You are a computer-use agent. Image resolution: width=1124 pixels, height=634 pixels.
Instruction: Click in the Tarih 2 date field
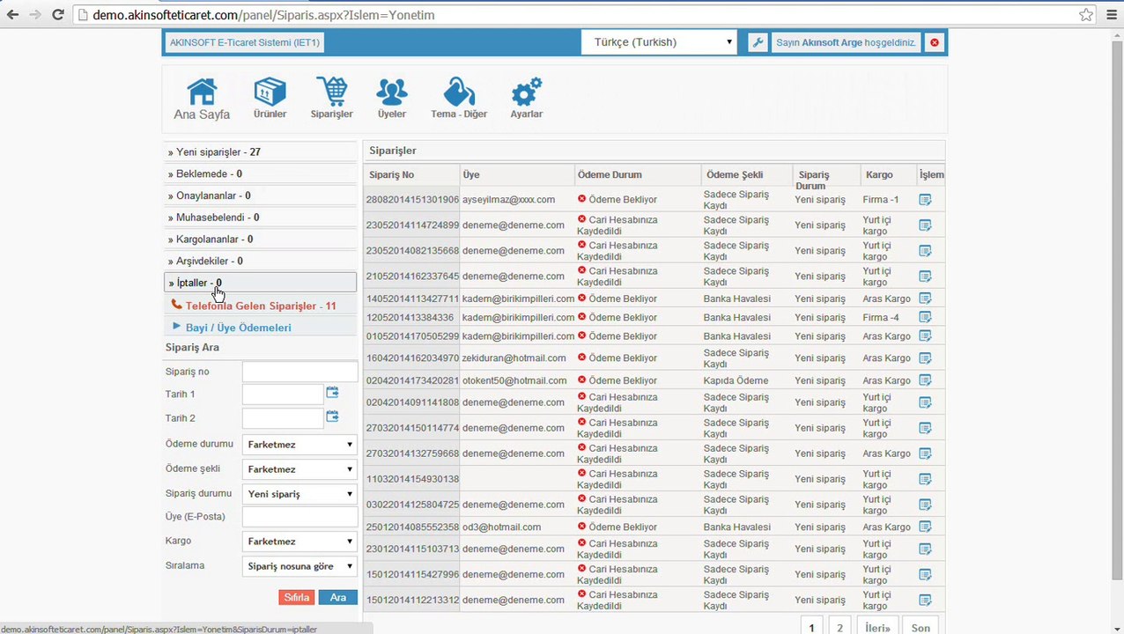click(283, 418)
